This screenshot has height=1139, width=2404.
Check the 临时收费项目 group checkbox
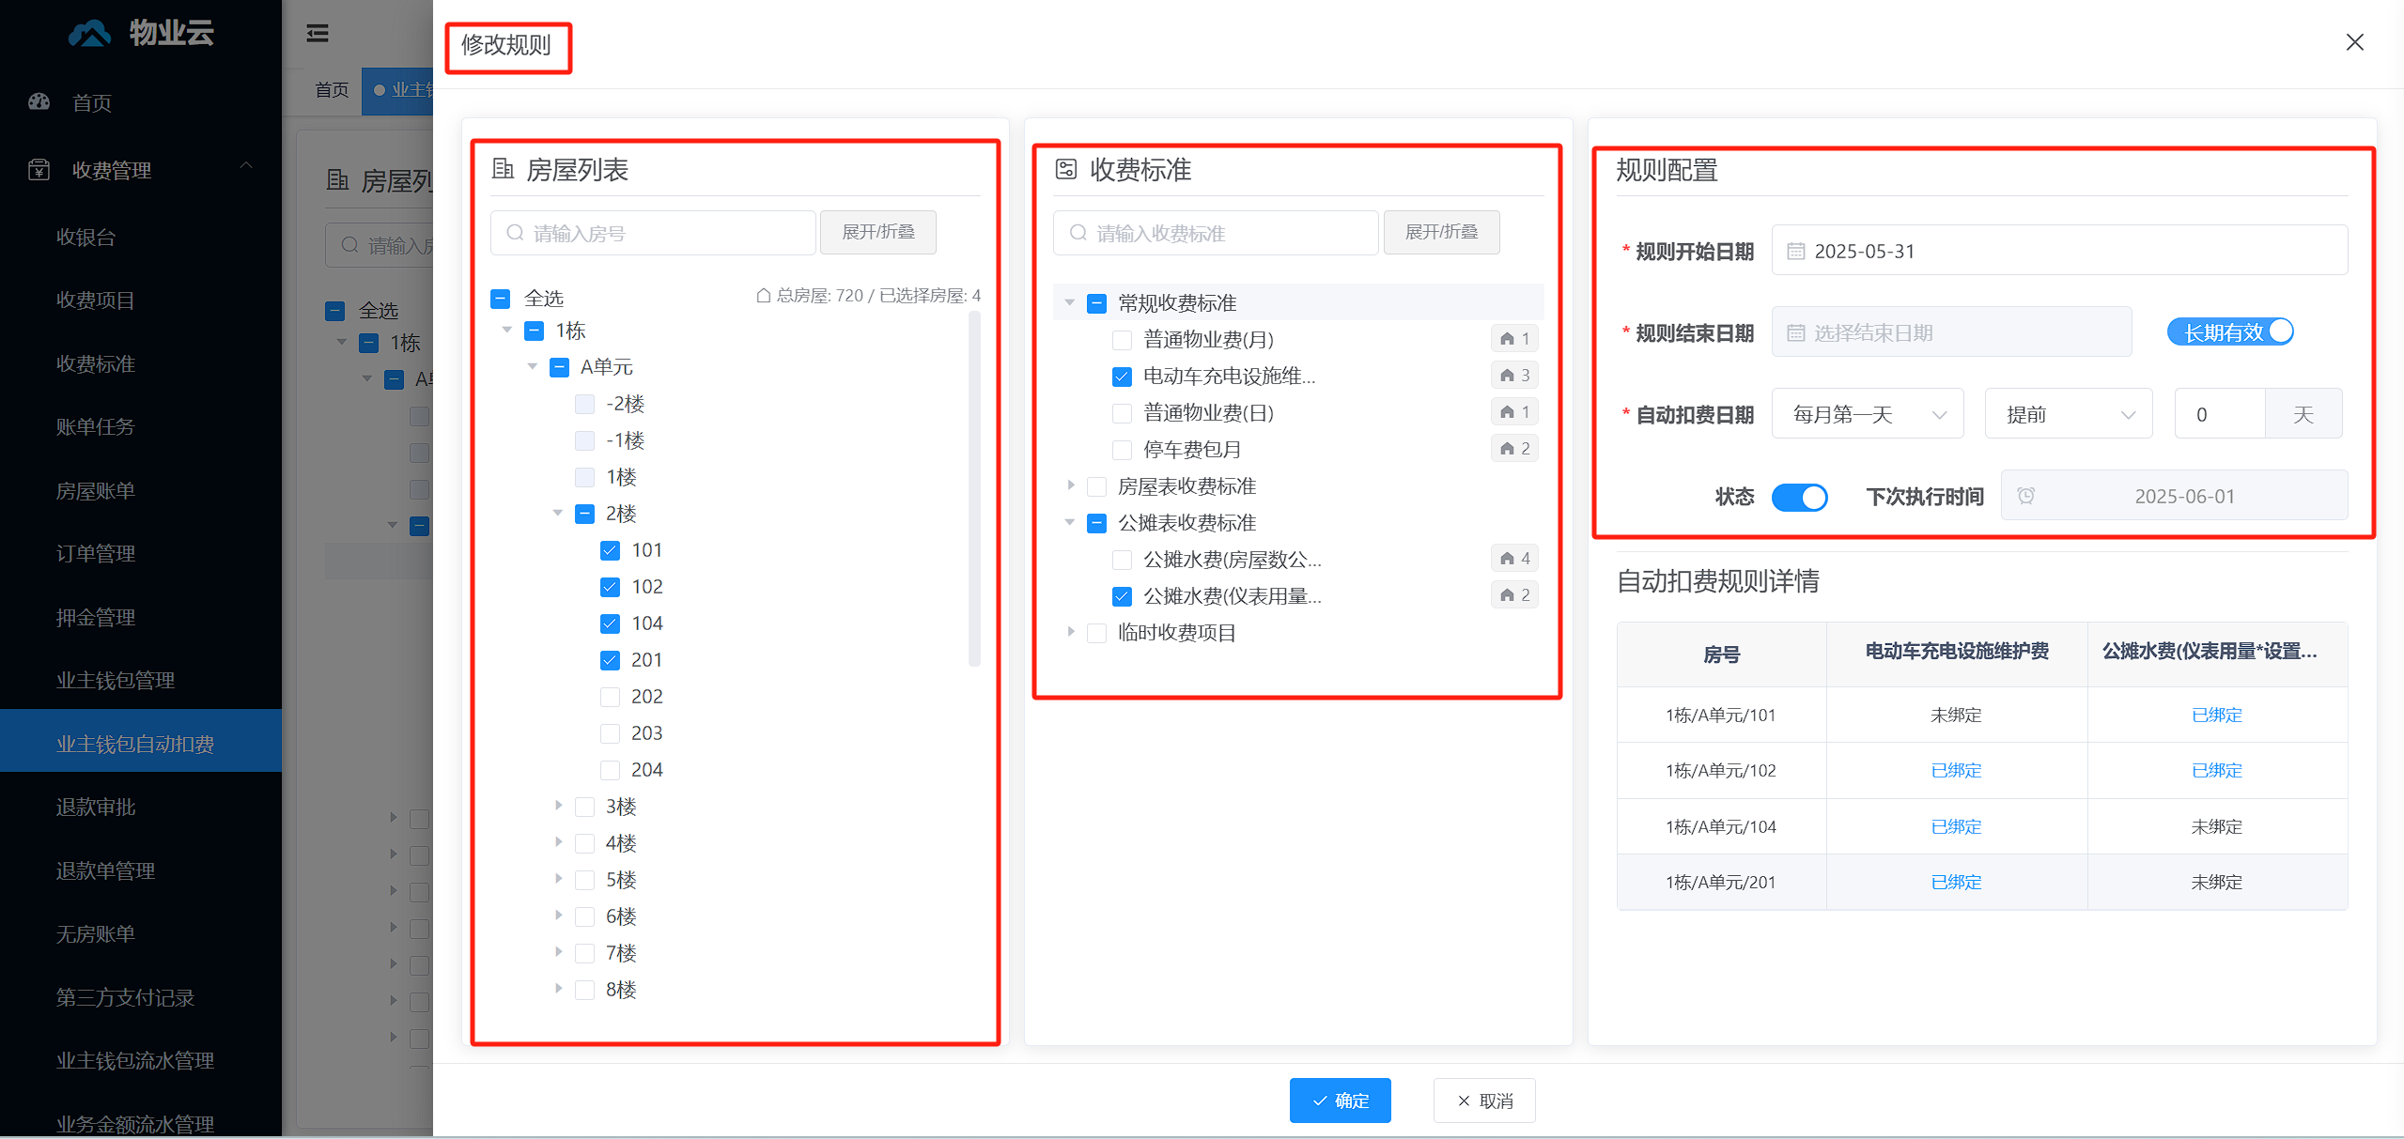click(x=1096, y=633)
